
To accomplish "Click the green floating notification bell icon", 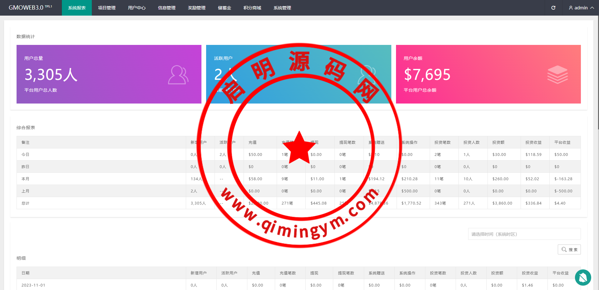I will click(583, 278).
